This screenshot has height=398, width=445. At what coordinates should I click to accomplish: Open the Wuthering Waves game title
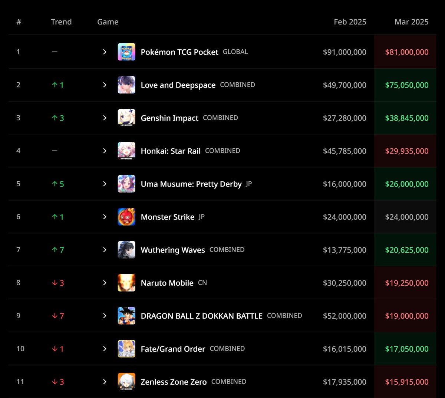pos(173,250)
